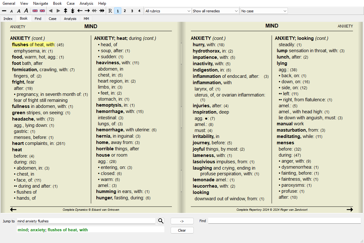Click the second UK flag language icon
Viewport: 364px width, 243px height.
click(42, 11)
